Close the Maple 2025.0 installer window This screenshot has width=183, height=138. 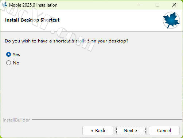coord(174,5)
